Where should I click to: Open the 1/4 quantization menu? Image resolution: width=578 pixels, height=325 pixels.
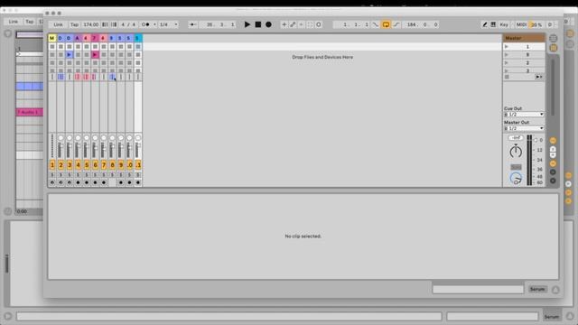tap(169, 24)
